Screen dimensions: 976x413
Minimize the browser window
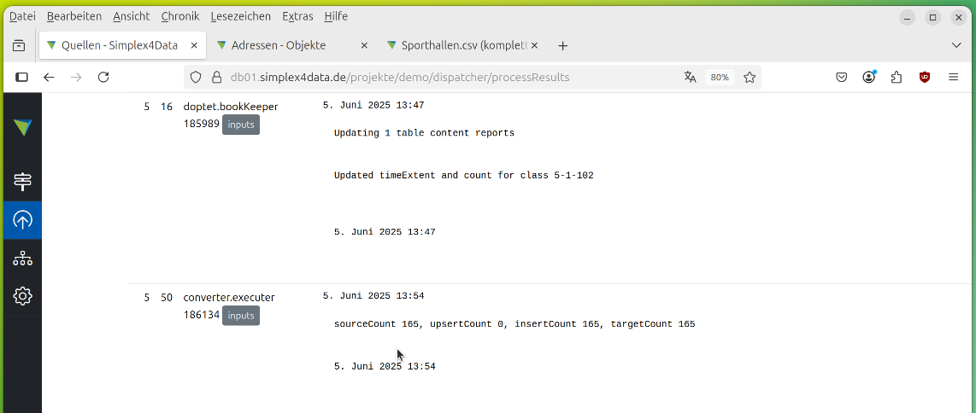(x=907, y=17)
